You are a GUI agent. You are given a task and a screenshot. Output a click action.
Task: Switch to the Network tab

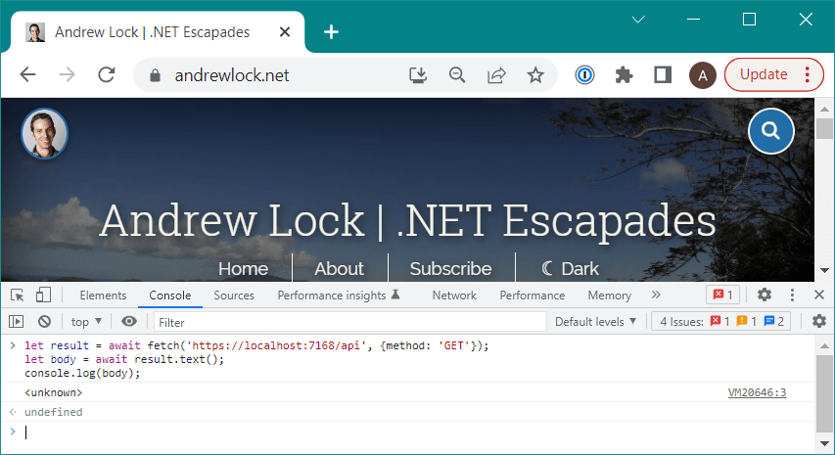pos(454,296)
